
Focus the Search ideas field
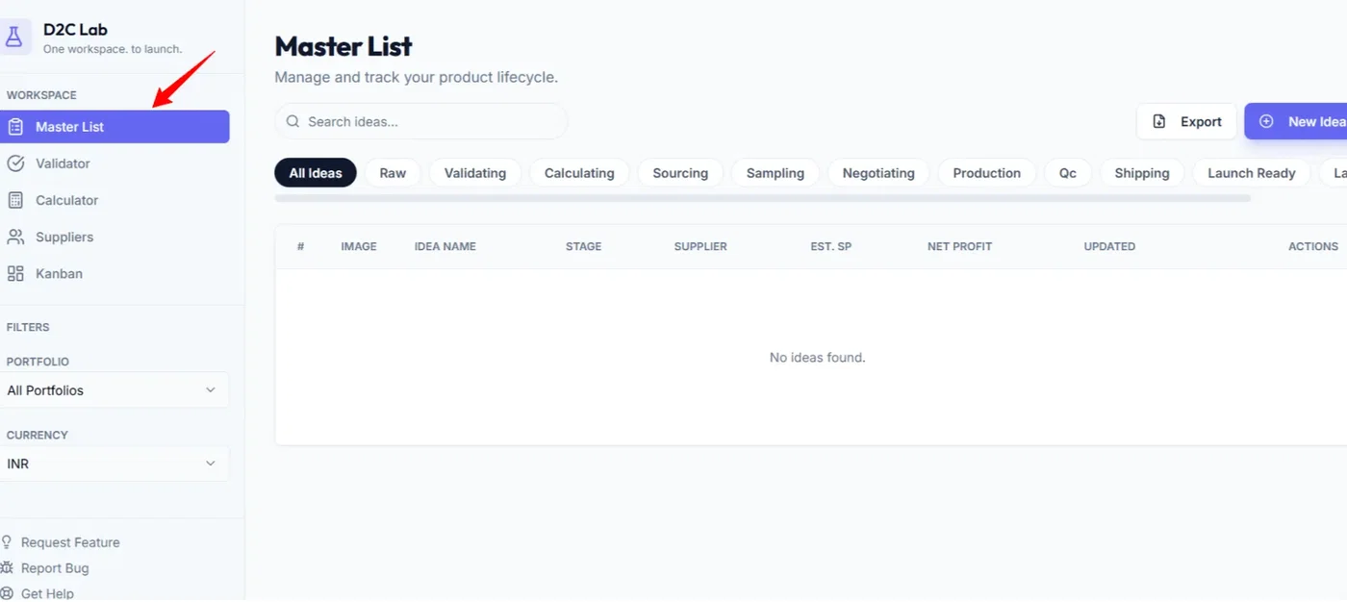421,122
